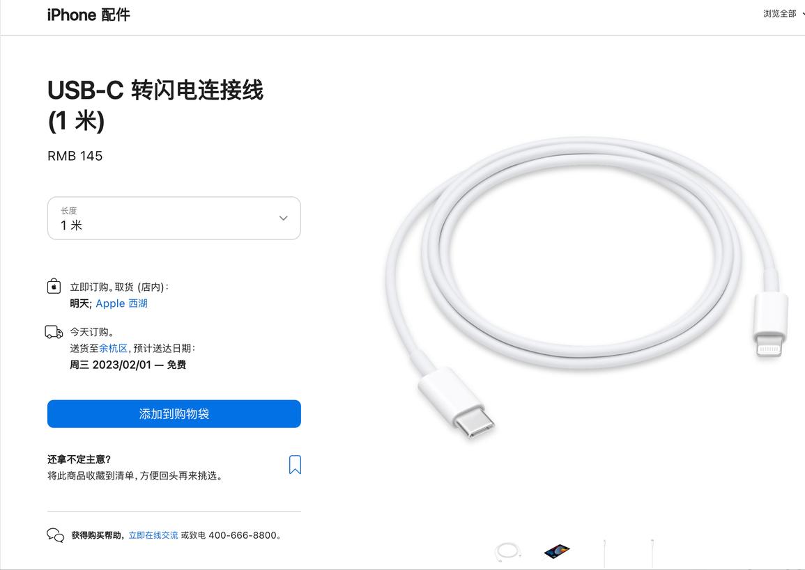Click the Lightning connector in product image

[x=769, y=324]
